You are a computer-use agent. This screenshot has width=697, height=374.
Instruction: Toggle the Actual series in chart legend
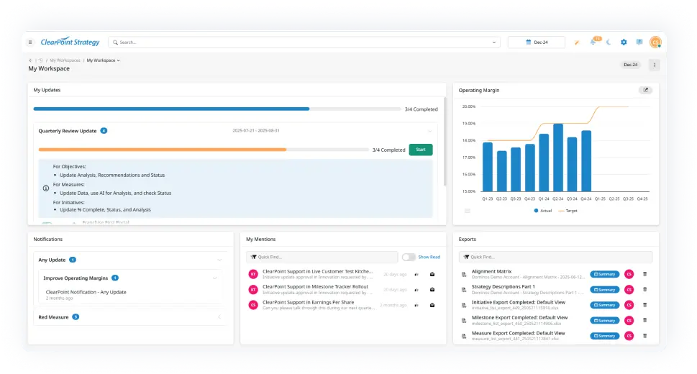tap(542, 211)
